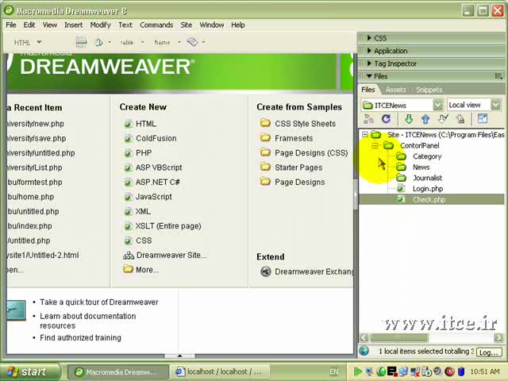Switch to localhost browser taskbar window
The height and width of the screenshot is (381, 508).
(222, 371)
